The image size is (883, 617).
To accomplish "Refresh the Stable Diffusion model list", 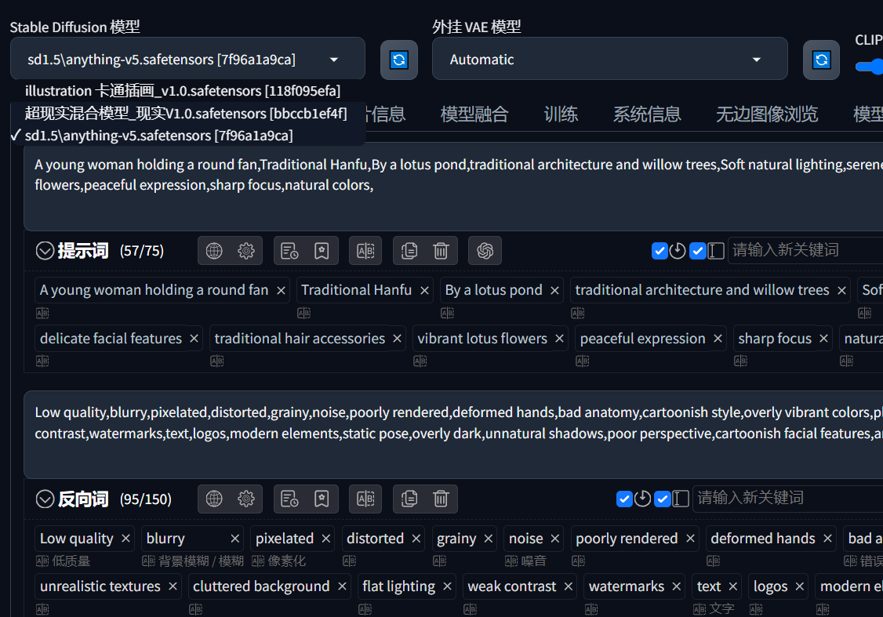I will click(x=398, y=60).
